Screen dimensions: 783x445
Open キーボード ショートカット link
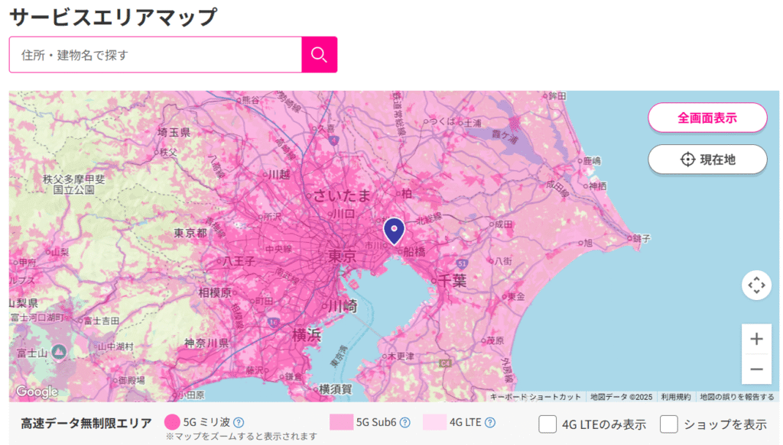534,397
